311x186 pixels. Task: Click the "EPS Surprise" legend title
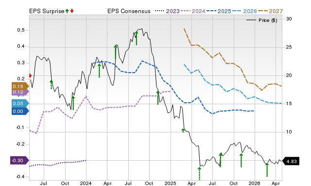coord(47,11)
